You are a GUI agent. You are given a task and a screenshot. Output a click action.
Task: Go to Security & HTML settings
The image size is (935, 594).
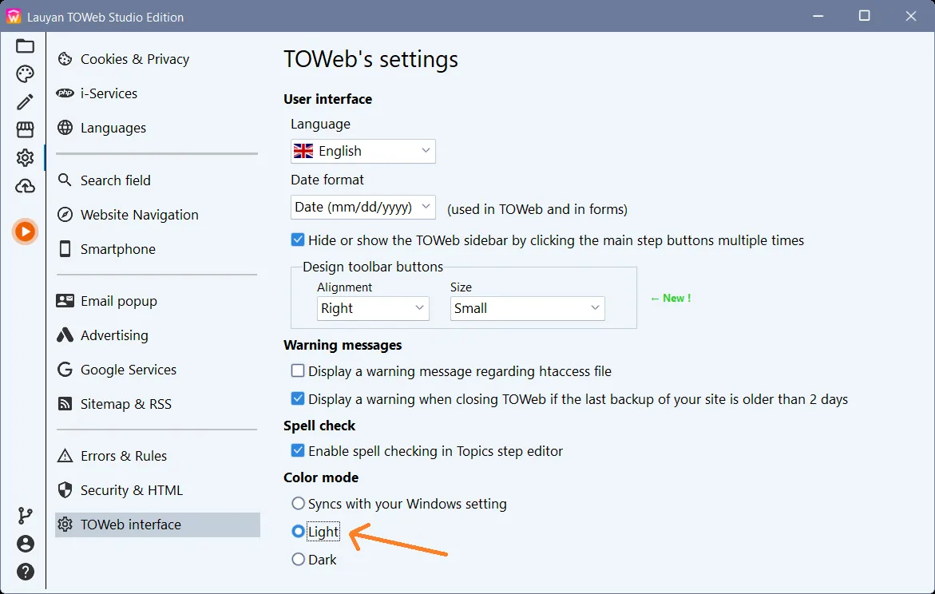[132, 490]
